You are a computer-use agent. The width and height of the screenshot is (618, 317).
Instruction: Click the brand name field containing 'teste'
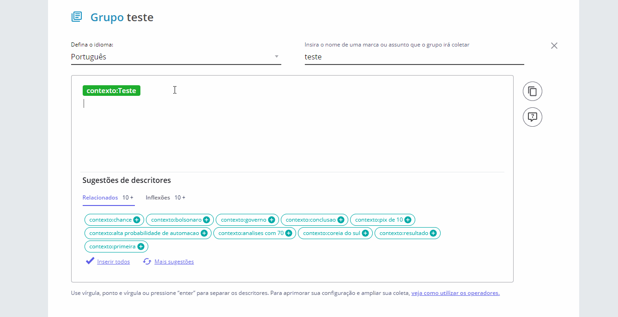click(414, 57)
